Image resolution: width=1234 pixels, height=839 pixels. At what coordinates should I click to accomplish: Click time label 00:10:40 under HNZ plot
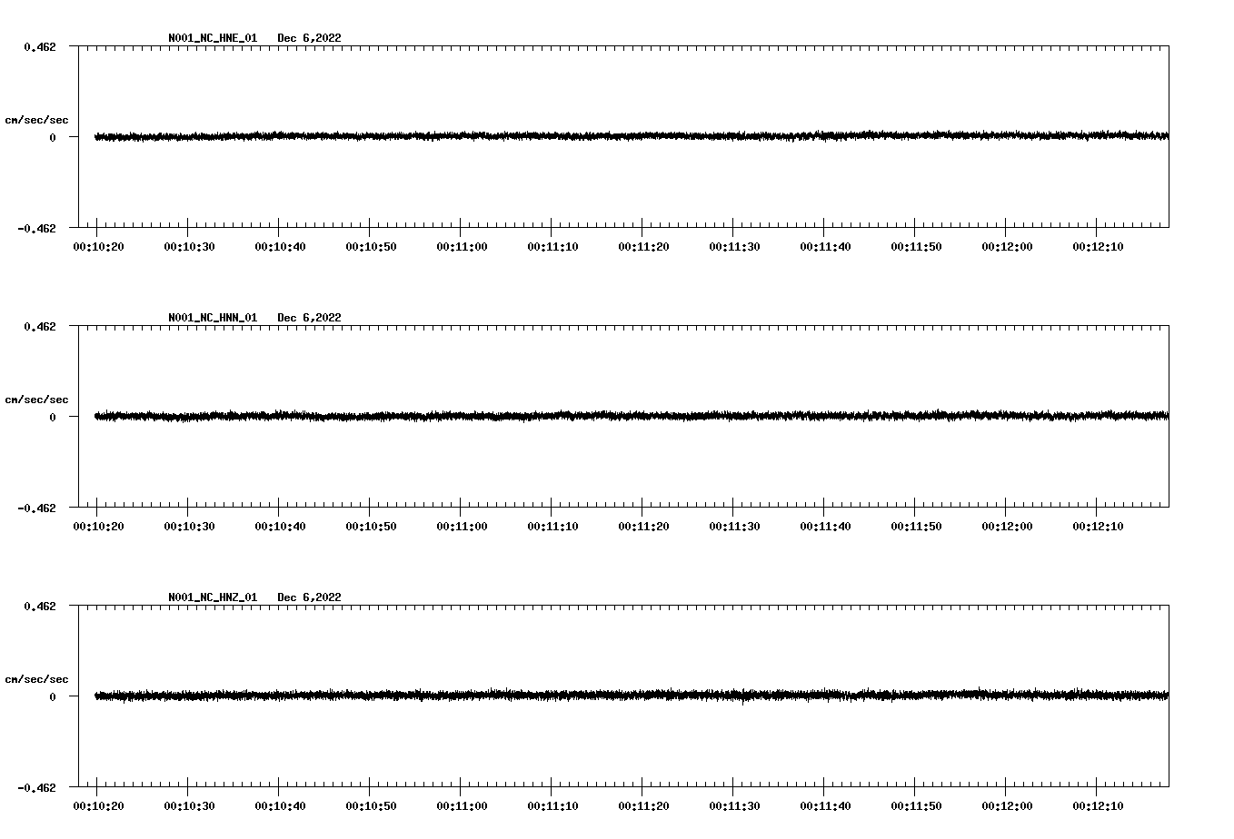280,806
